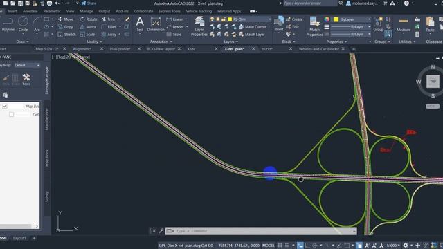
Task: Open the Vehicle Tracking ribbon tab
Action: pos(199,11)
